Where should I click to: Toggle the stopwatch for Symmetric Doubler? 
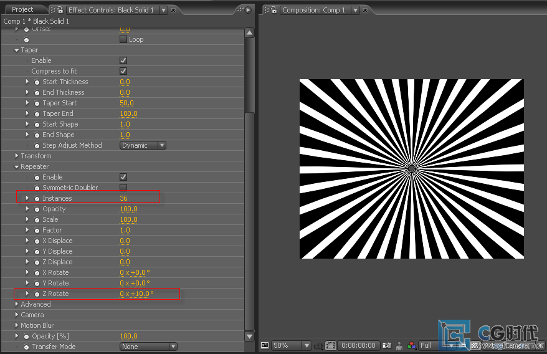pos(37,188)
